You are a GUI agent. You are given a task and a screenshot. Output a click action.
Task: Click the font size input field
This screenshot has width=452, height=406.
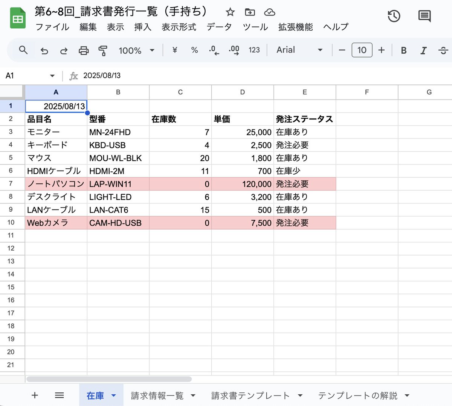pos(362,50)
